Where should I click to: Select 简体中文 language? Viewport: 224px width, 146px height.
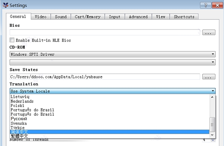point(110,132)
